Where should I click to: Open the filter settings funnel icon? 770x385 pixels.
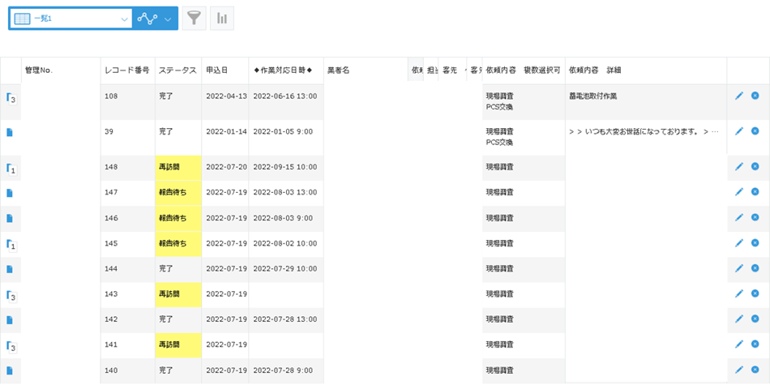pos(194,19)
